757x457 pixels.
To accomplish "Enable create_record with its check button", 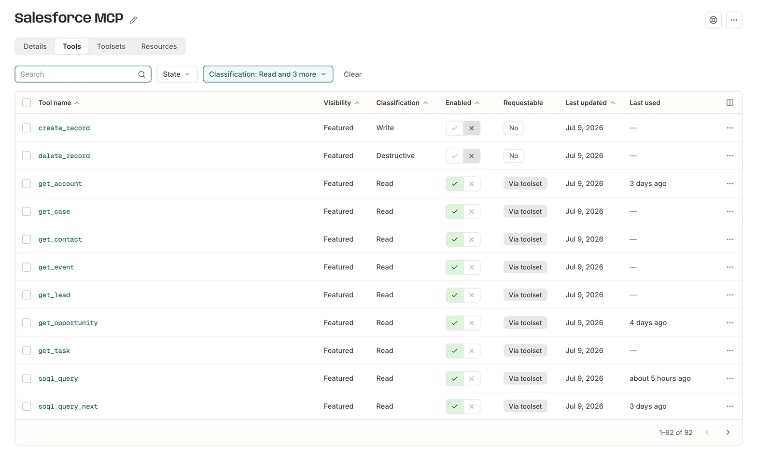I will click(x=454, y=128).
